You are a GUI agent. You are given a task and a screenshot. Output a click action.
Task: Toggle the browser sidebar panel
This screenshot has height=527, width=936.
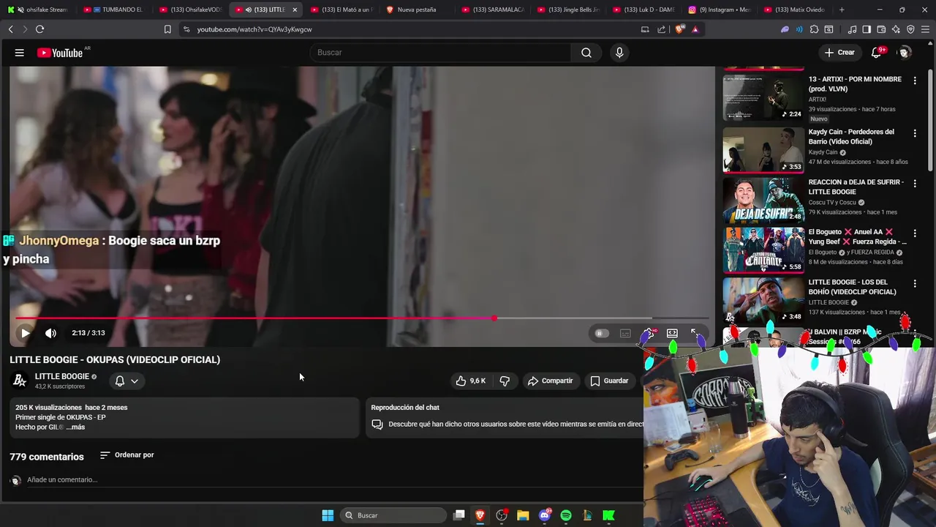coord(867,29)
